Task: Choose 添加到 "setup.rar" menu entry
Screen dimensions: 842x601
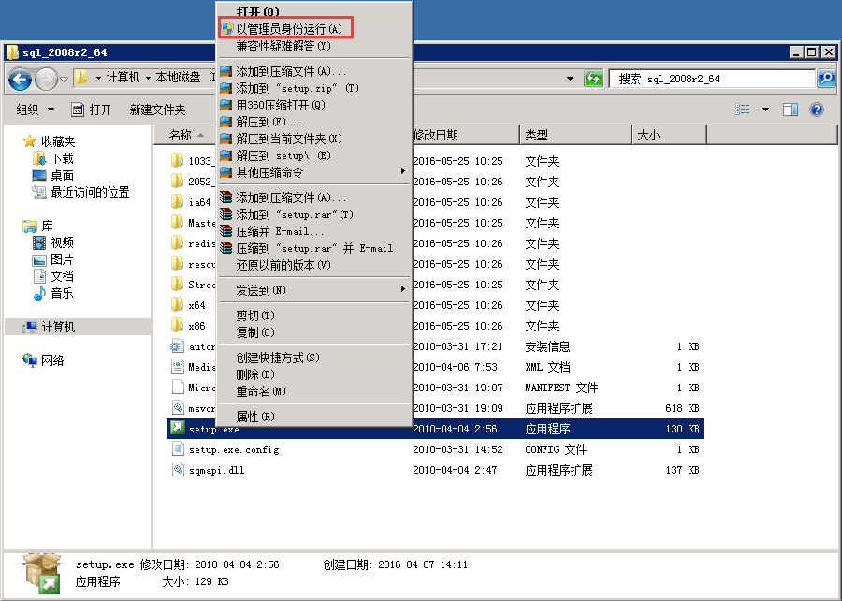Action: tap(314, 214)
